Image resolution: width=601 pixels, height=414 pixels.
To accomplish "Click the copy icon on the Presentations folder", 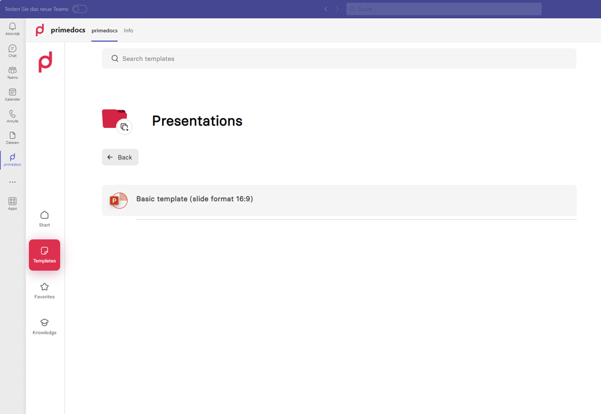I will coord(125,127).
